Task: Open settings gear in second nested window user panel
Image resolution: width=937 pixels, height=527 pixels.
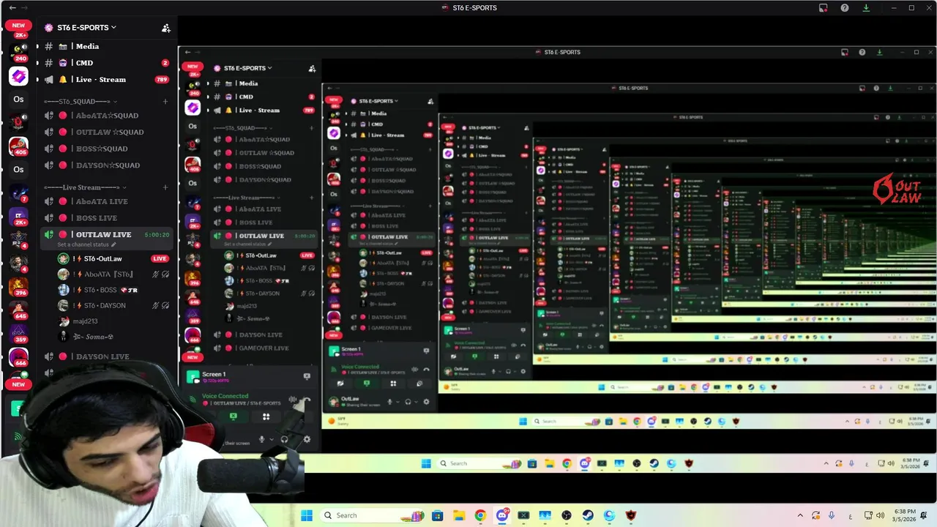Action: coord(426,402)
